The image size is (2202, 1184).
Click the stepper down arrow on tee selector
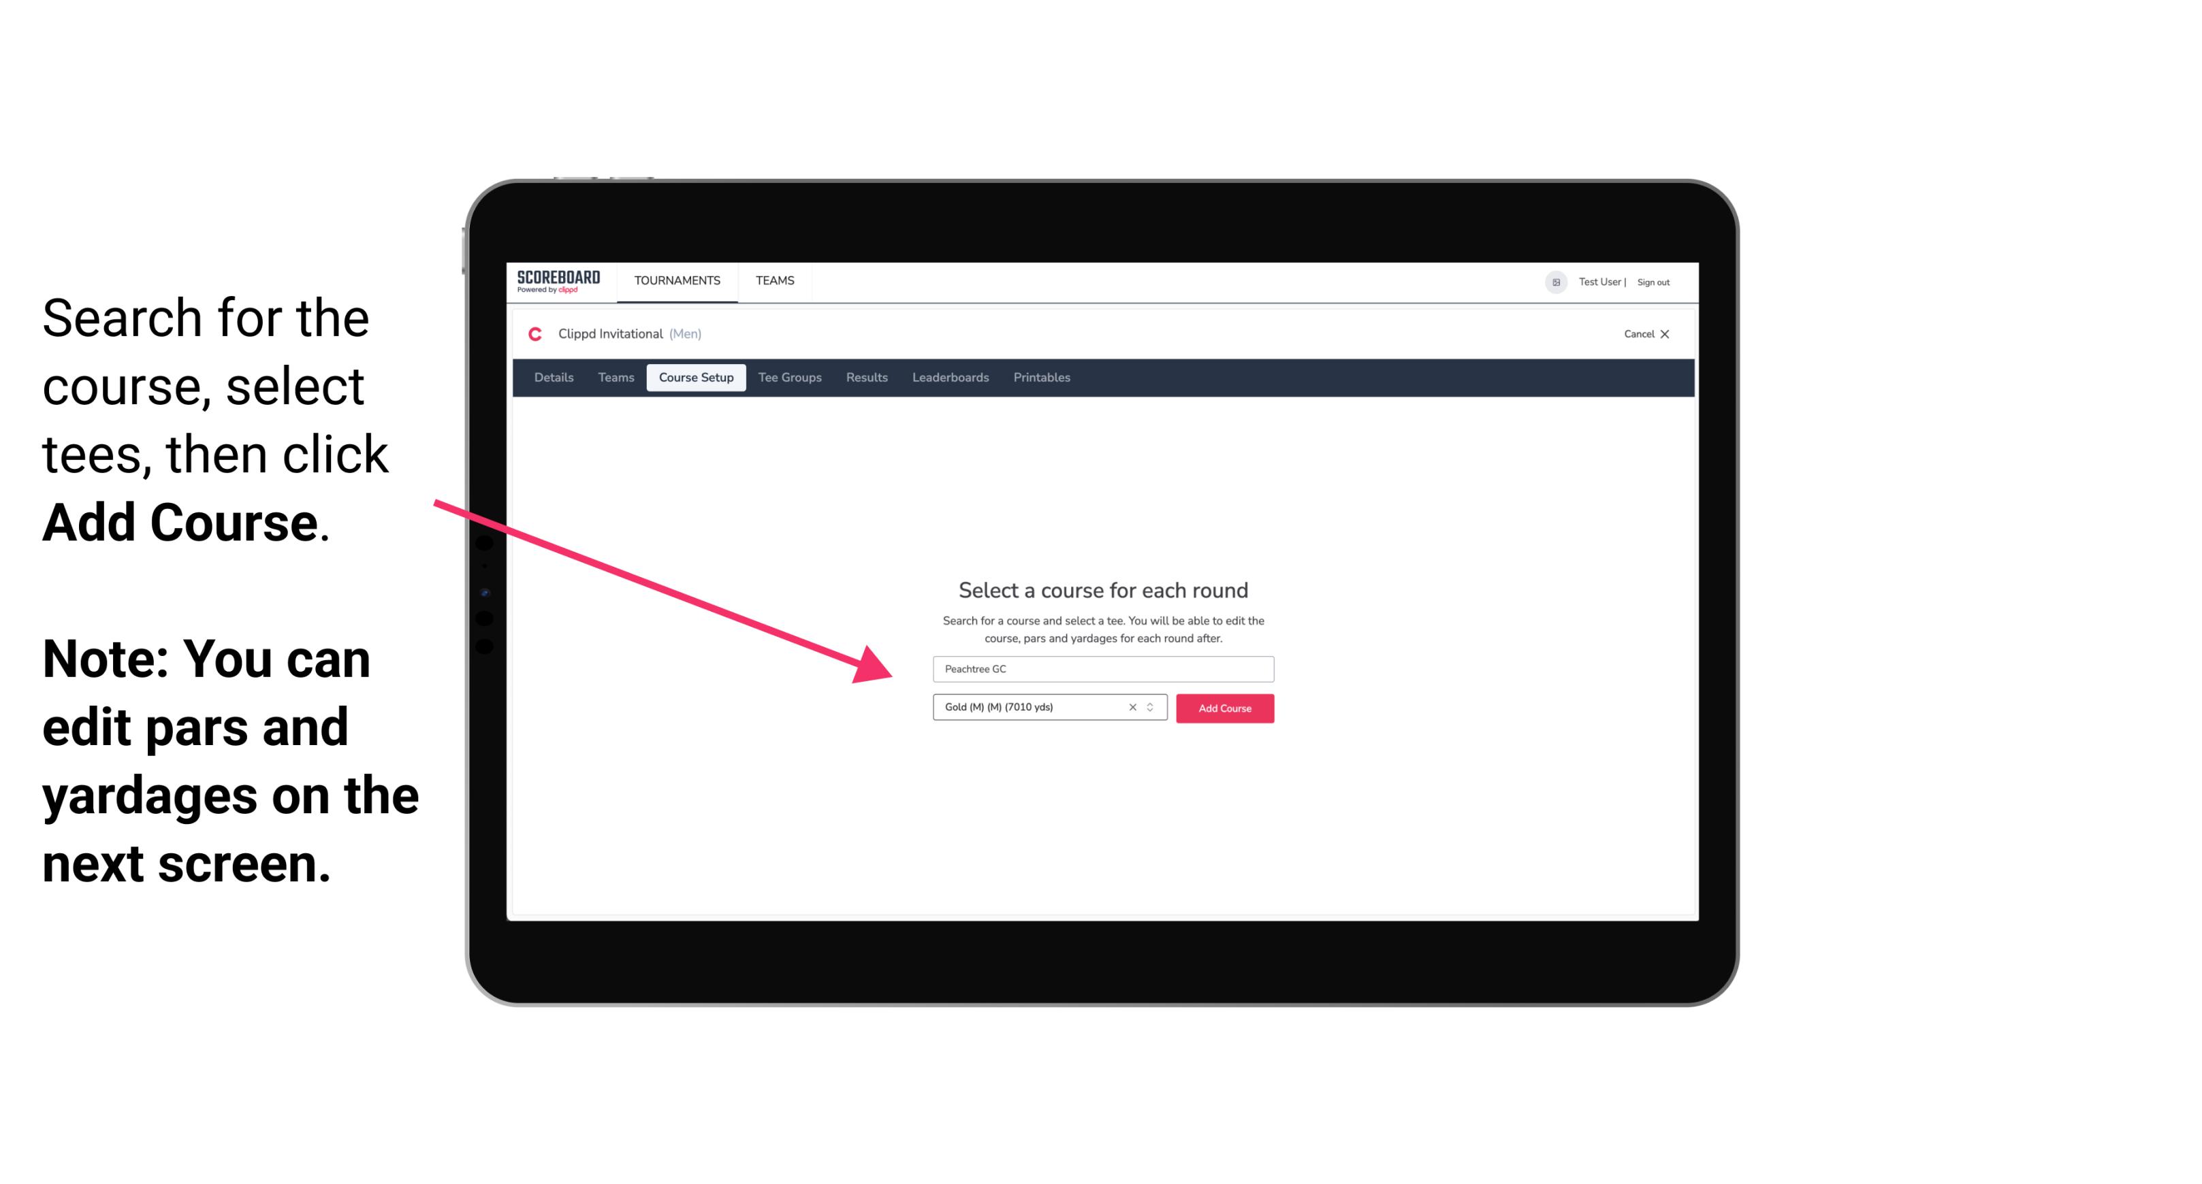click(1152, 712)
